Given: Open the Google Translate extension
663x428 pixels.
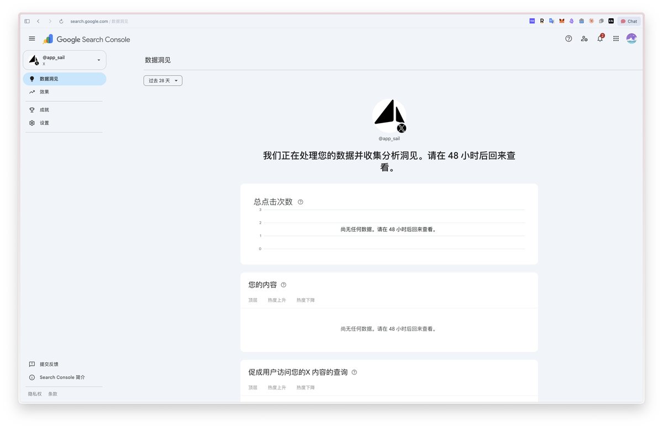Looking at the screenshot, I should pos(551,21).
